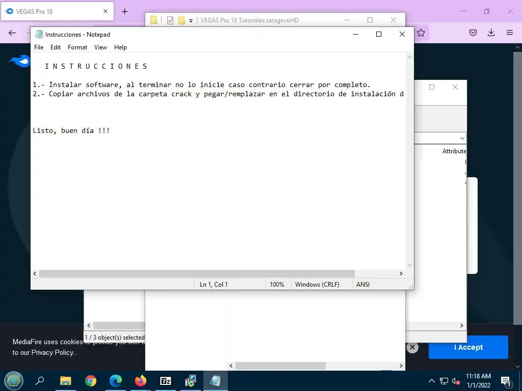This screenshot has width=522, height=391.
Task: Switch to the installer icon in taskbar
Action: (x=191, y=381)
